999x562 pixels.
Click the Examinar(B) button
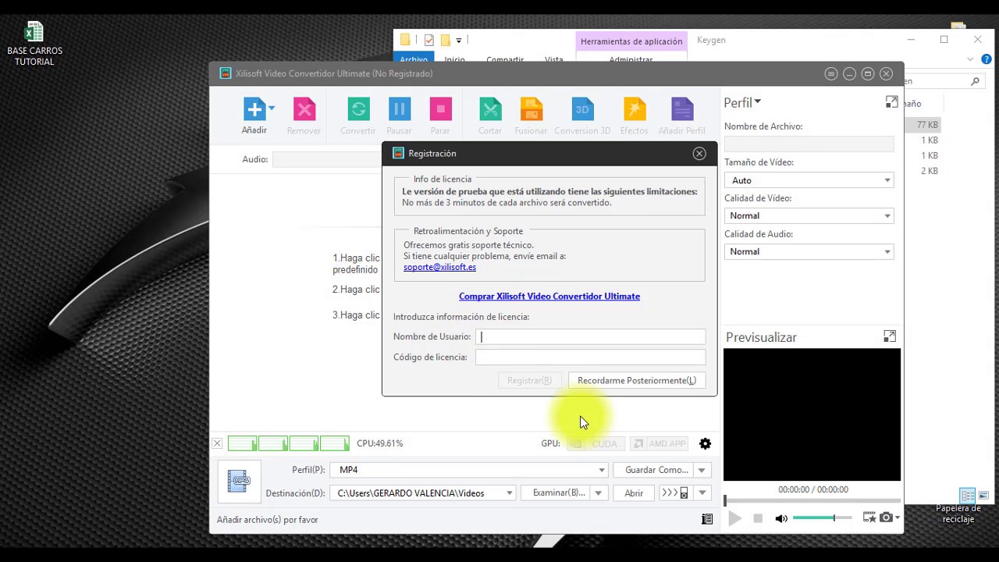coord(556,493)
